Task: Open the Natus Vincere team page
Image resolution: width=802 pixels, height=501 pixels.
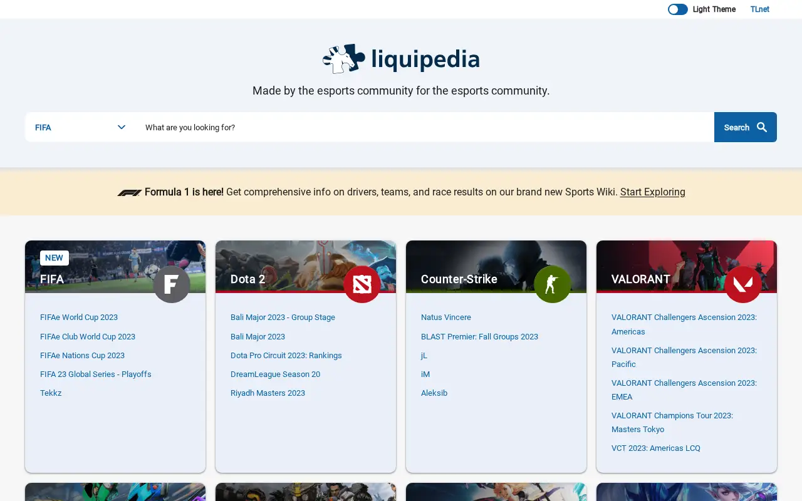Action: pyautogui.click(x=446, y=318)
